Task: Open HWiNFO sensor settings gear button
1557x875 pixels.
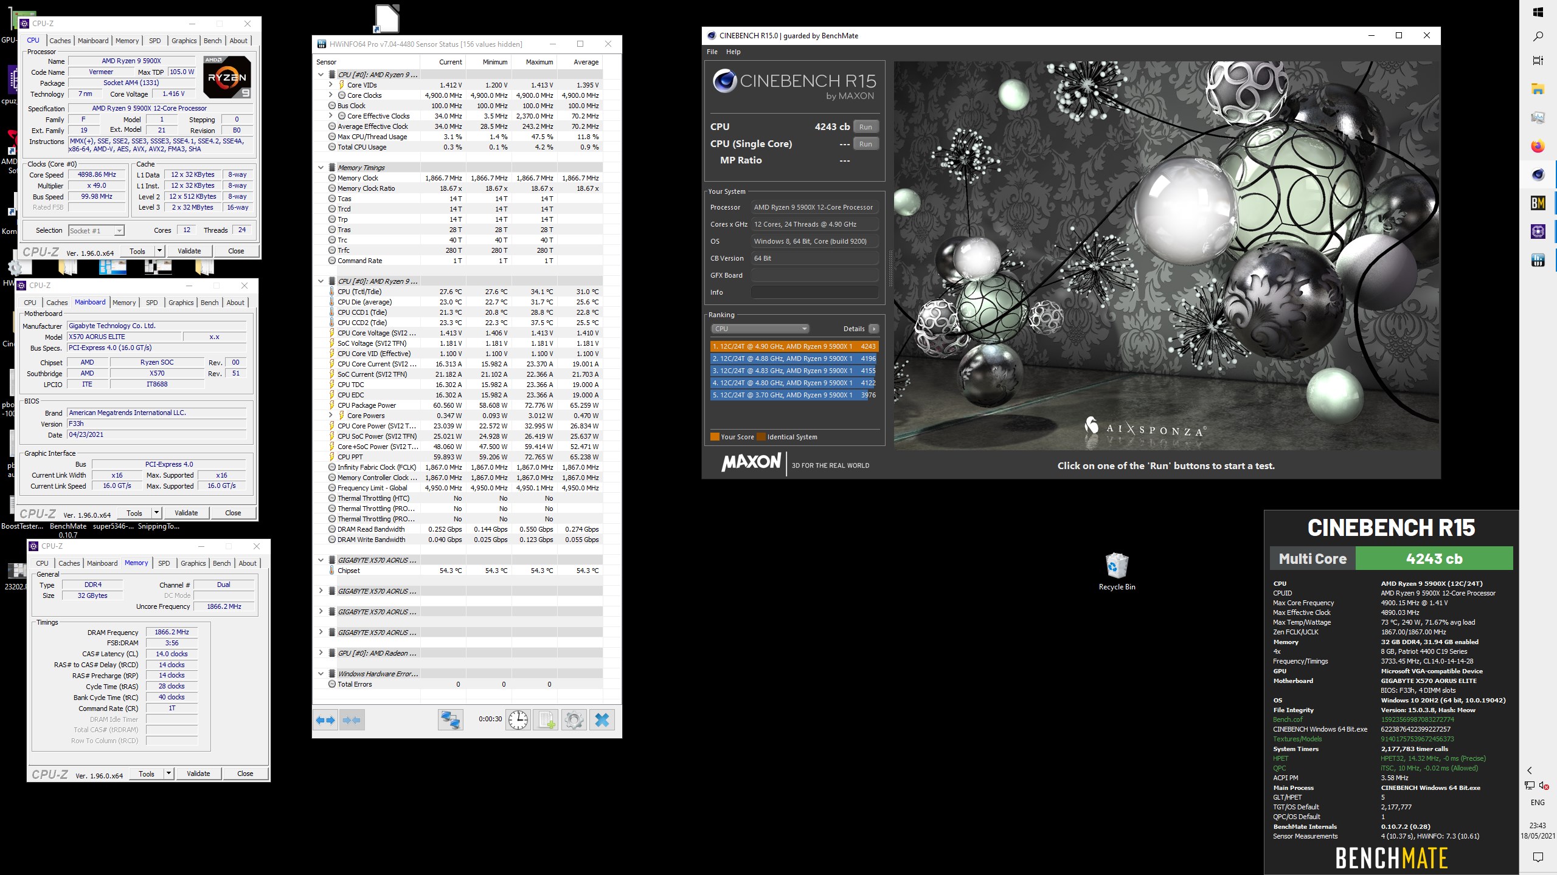Action: point(574,720)
